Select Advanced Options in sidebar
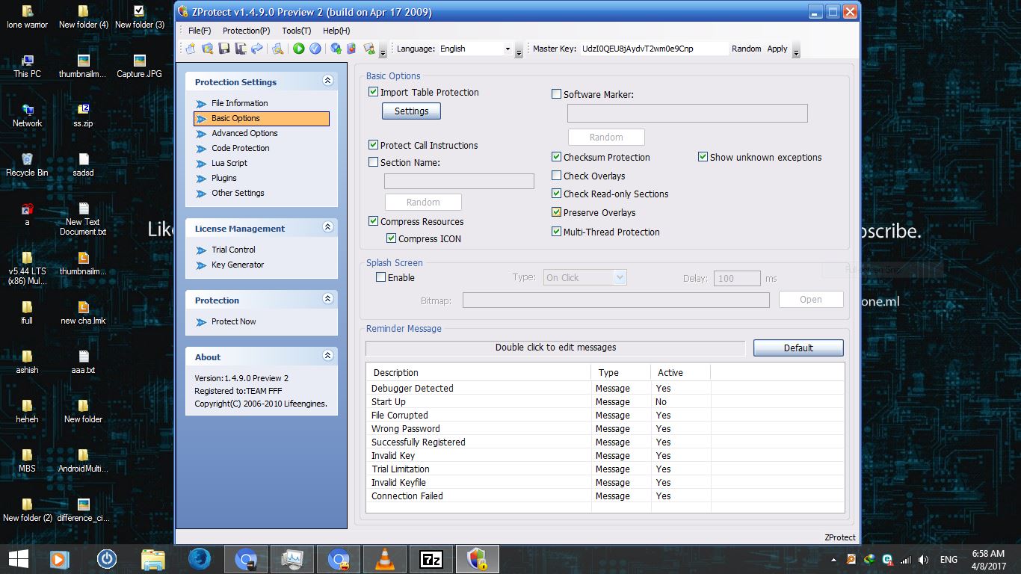The height and width of the screenshot is (574, 1021). point(244,133)
